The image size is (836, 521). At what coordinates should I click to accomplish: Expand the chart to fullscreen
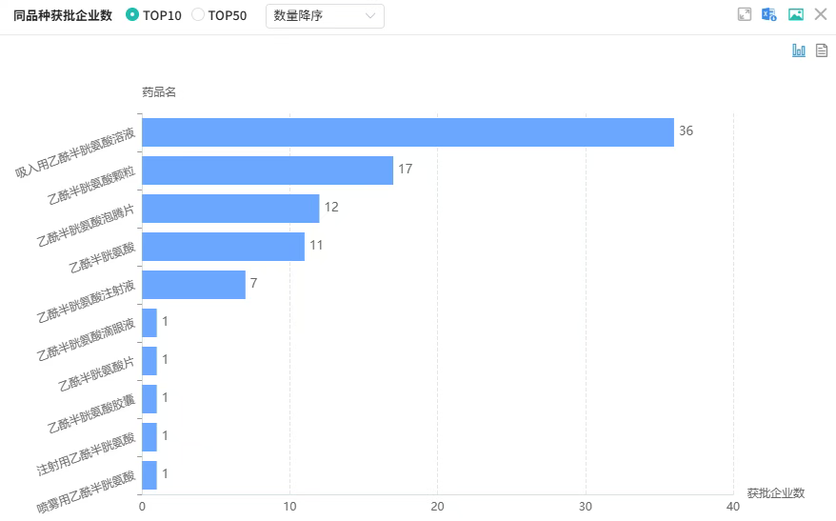pyautogui.click(x=745, y=14)
